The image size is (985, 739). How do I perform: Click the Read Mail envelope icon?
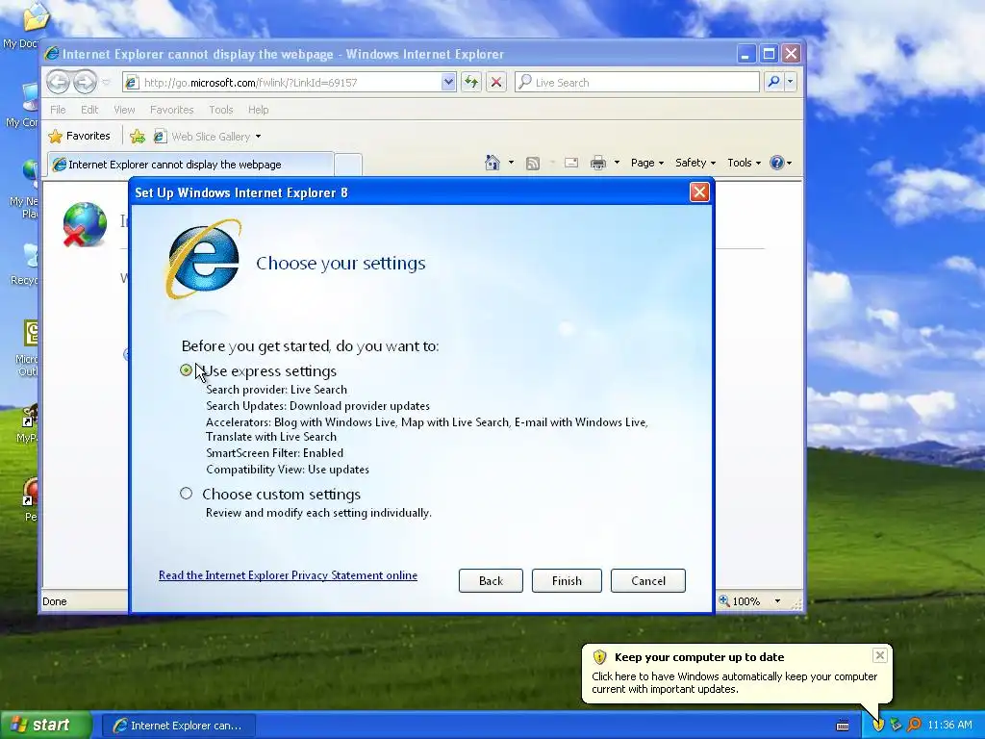coord(571,163)
